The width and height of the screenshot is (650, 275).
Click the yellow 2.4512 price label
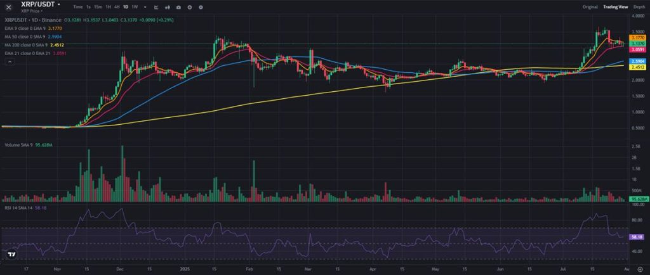pyautogui.click(x=636, y=67)
